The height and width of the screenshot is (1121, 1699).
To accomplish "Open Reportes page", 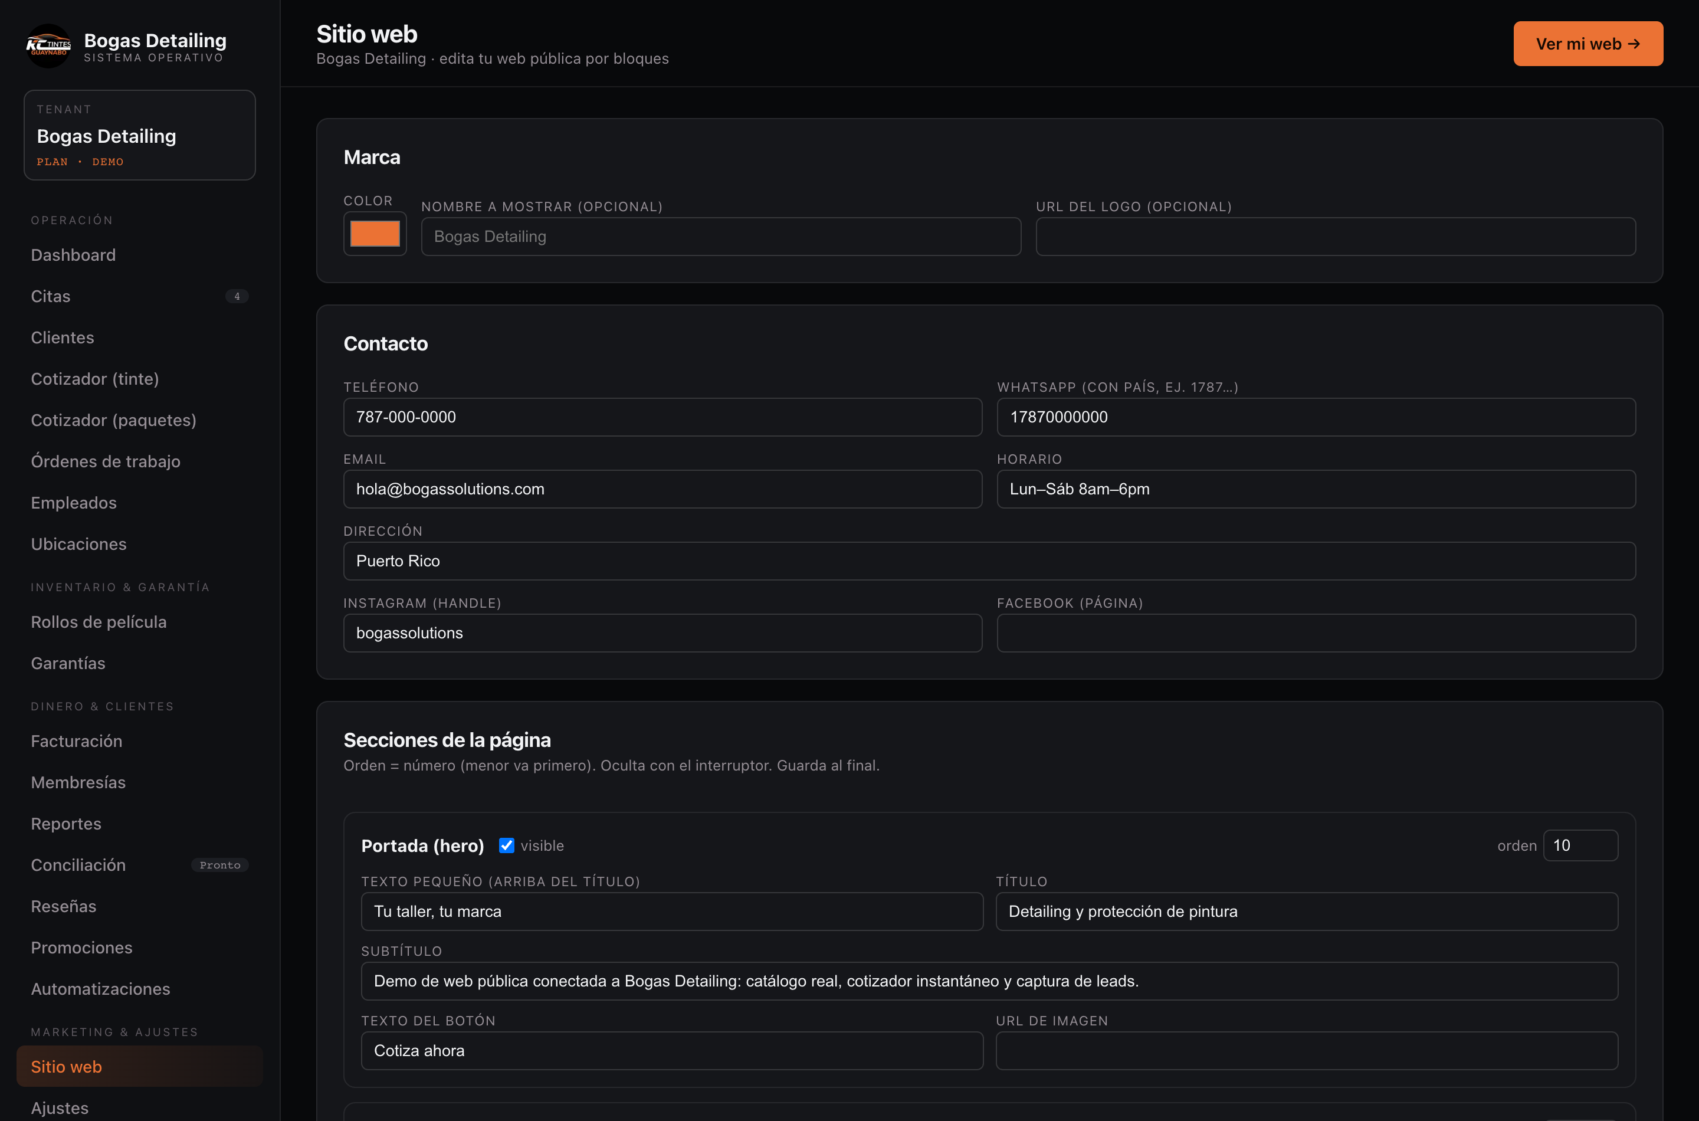I will pyautogui.click(x=139, y=824).
